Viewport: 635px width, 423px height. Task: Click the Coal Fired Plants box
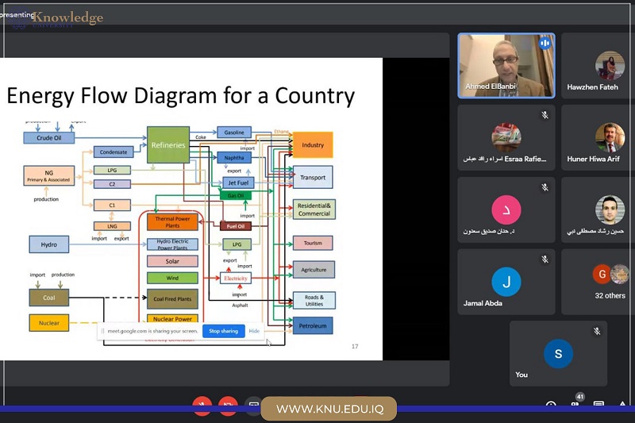172,299
